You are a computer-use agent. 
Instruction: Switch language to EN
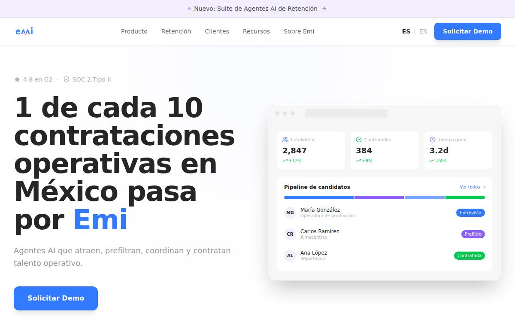(x=423, y=31)
